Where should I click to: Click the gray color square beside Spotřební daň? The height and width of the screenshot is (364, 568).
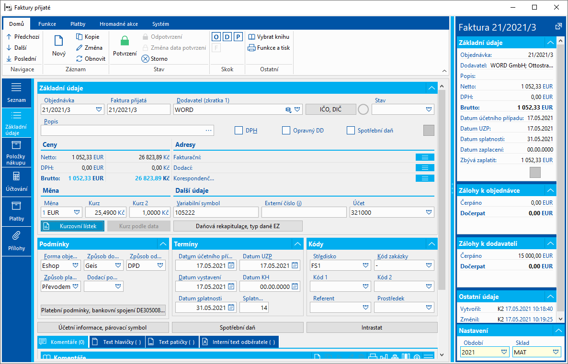click(429, 130)
